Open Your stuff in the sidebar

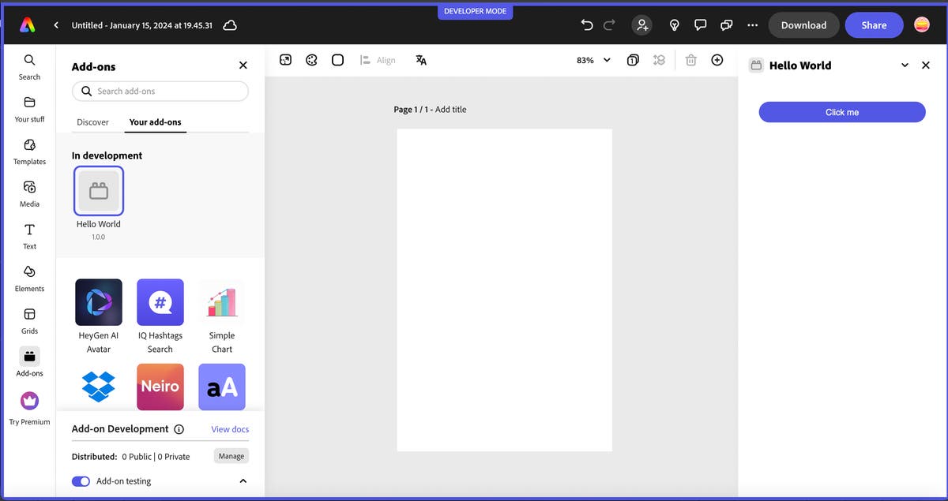[29, 110]
